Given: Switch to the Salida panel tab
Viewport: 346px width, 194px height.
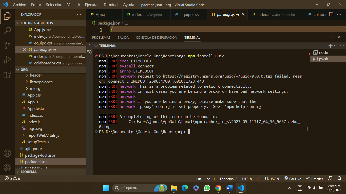Looking at the screenshot, I should point(123,37).
